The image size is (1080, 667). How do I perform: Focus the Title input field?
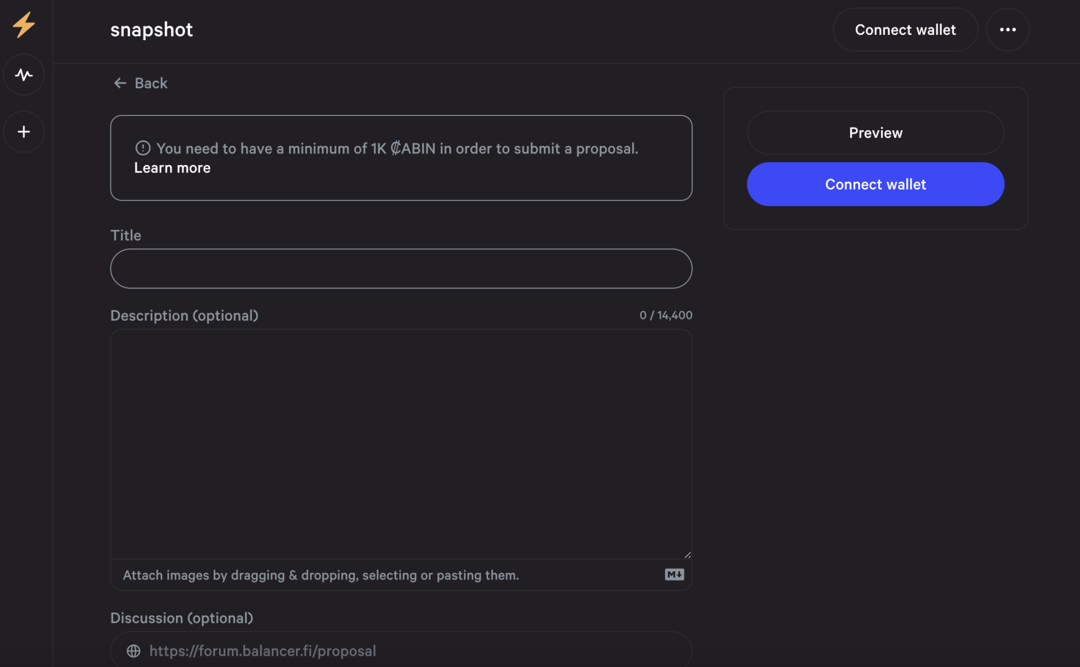pos(401,268)
